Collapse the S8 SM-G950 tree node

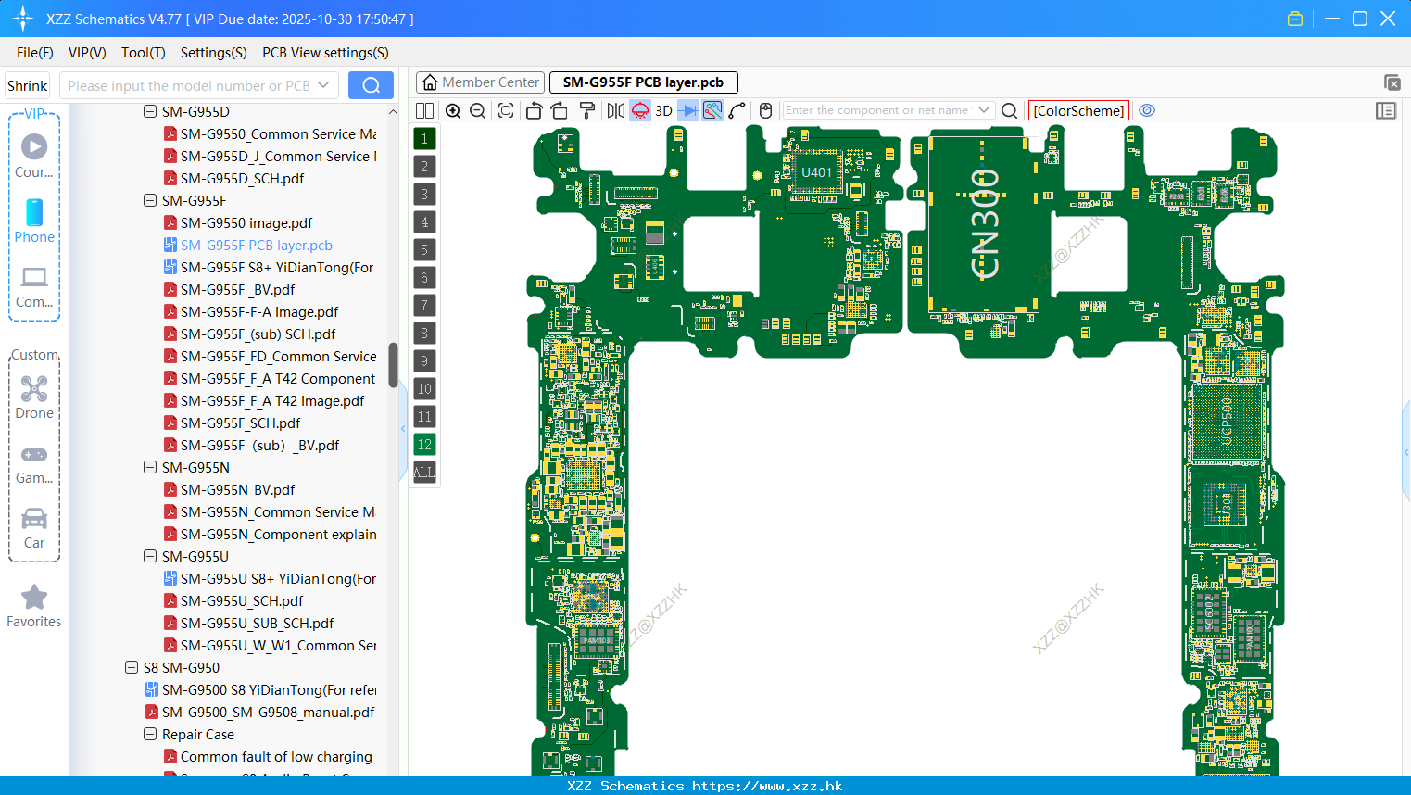(x=132, y=667)
